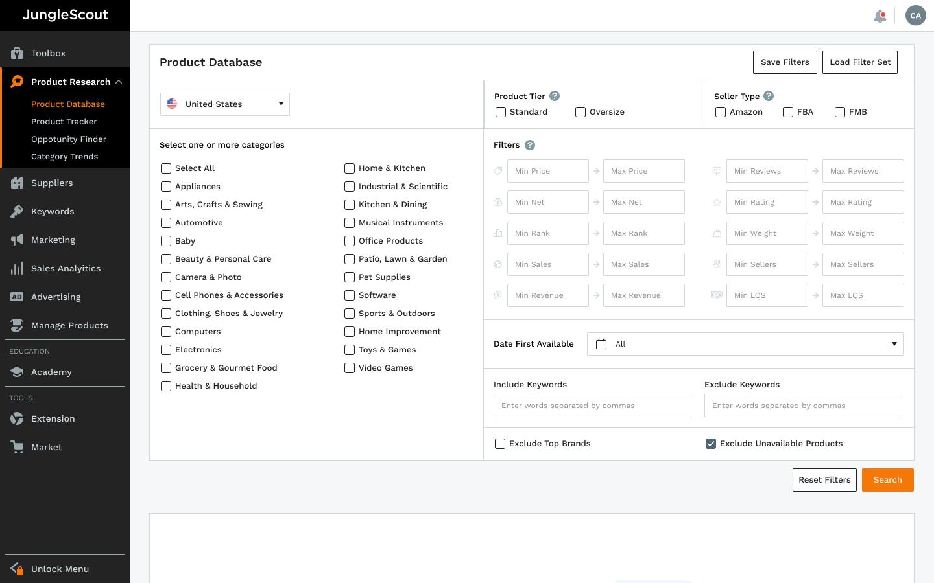Collapse the Product Research section
The image size is (934, 583).
pos(119,82)
